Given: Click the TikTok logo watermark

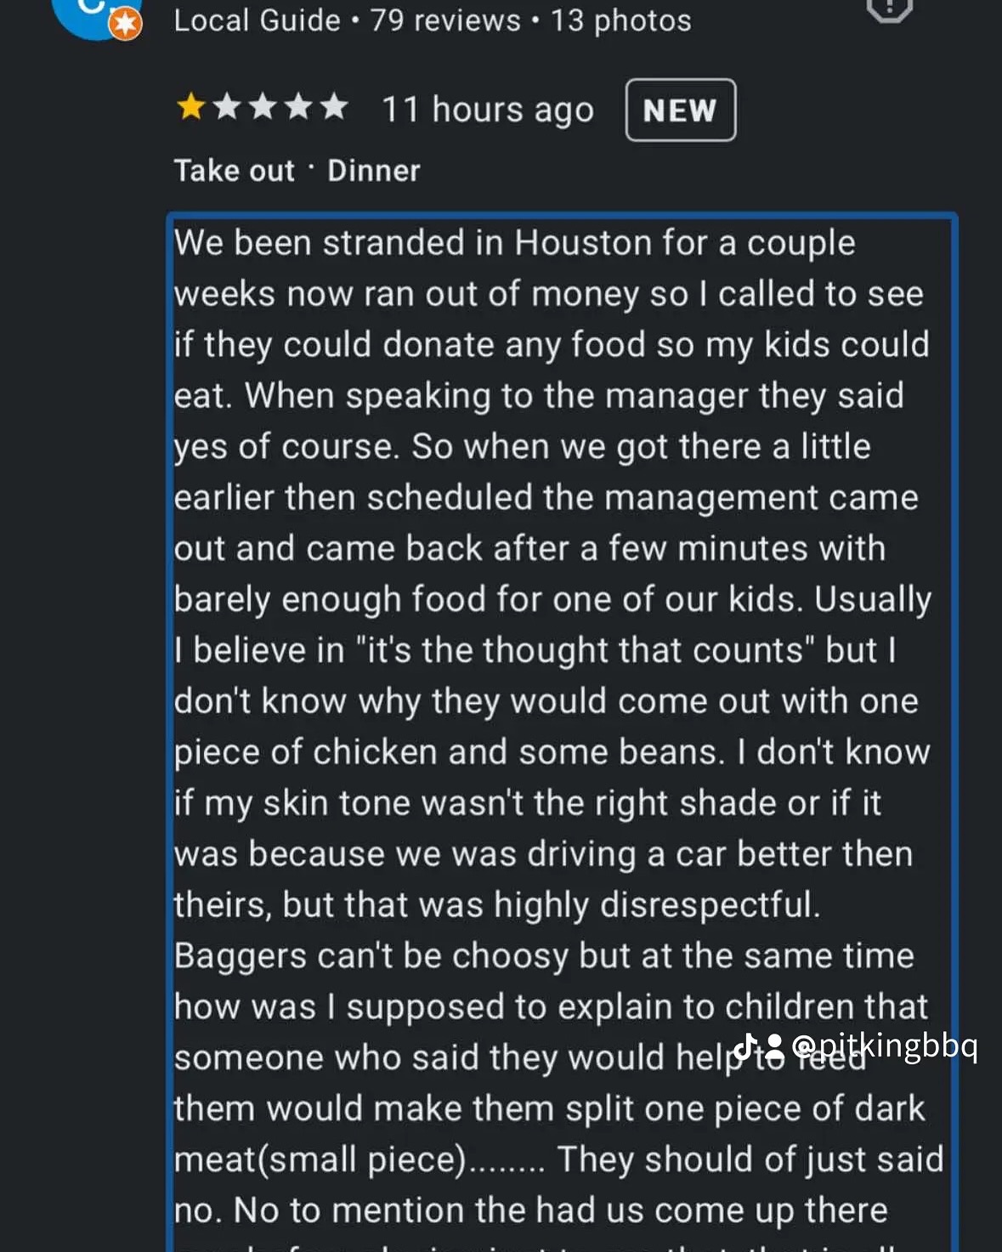Looking at the screenshot, I should [x=746, y=1045].
